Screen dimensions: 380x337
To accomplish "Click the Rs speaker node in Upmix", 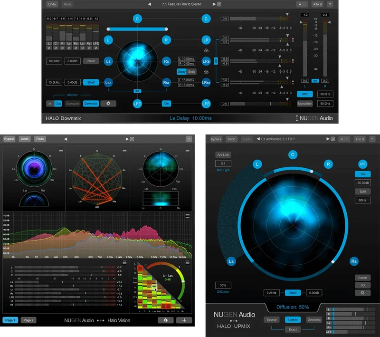I will [x=354, y=261].
